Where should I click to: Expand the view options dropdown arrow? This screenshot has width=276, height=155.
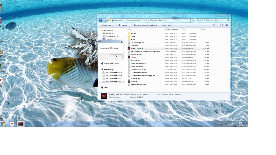click(x=217, y=25)
